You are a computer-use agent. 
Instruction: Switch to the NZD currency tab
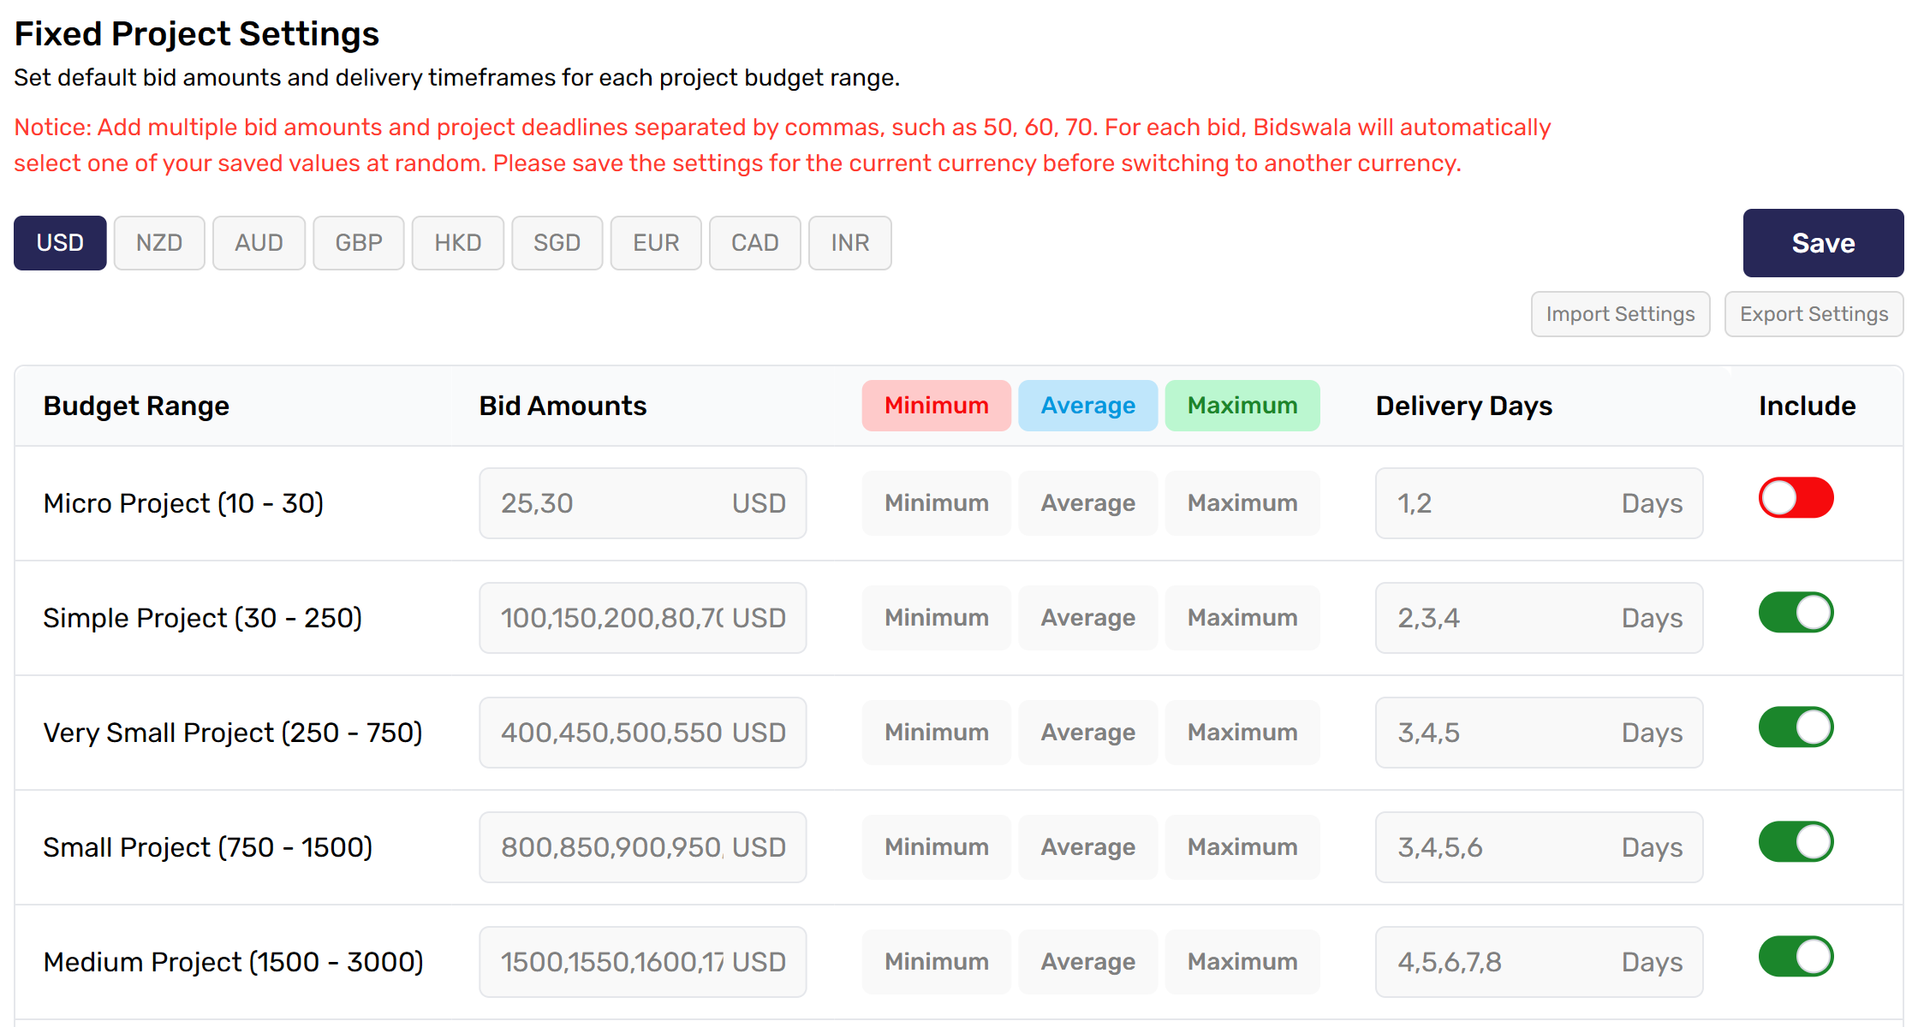[159, 243]
